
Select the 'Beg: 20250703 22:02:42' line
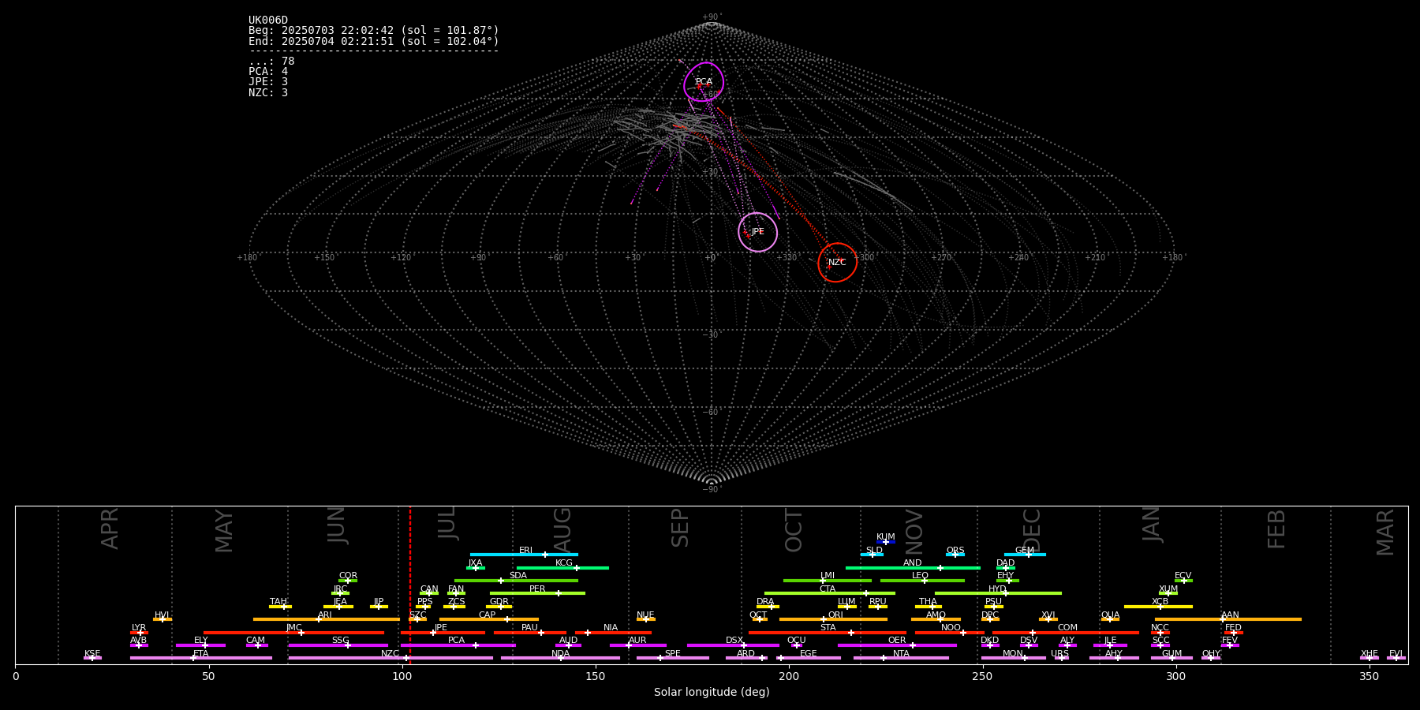tap(374, 31)
